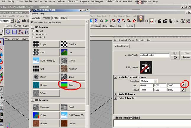
Task: Click the map button next to Input1
Action: (183, 85)
